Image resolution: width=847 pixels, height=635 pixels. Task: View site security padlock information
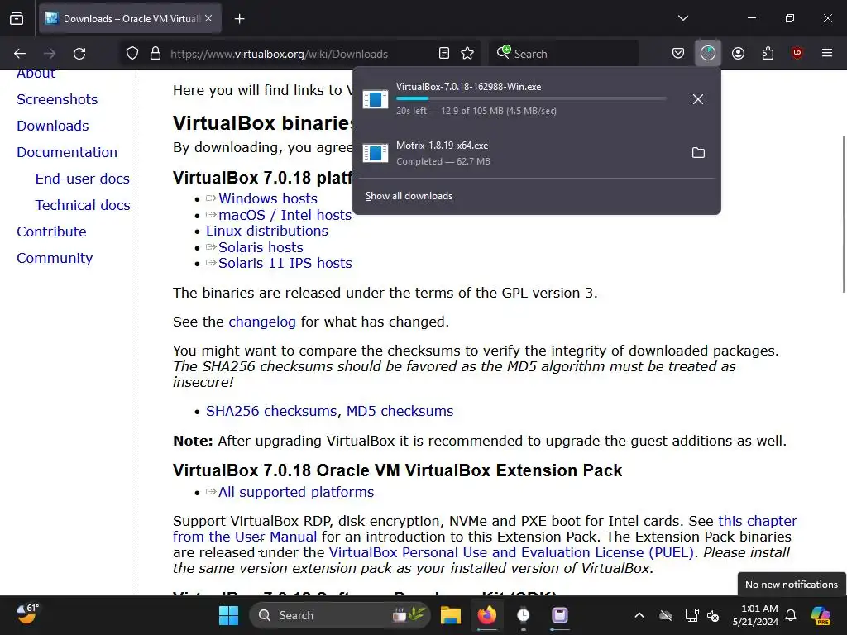[x=156, y=54]
